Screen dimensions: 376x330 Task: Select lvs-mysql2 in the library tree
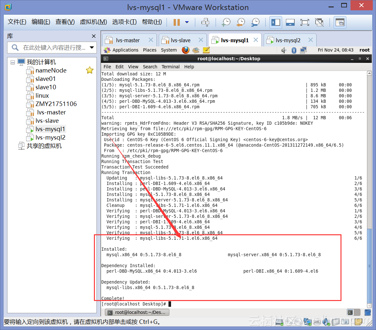coord(50,138)
